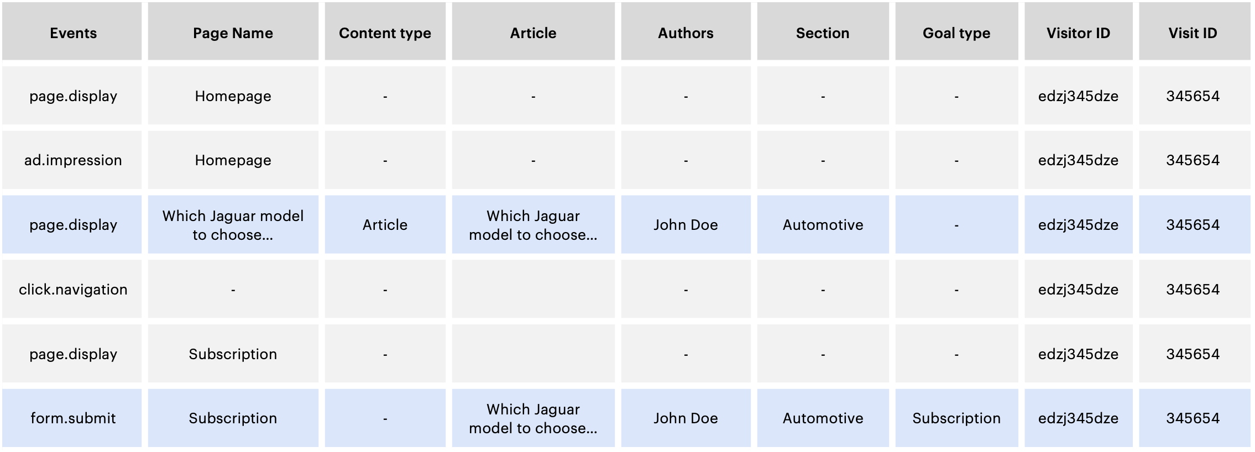The width and height of the screenshot is (1255, 452).
Task: Click the Events column header
Action: click(73, 33)
